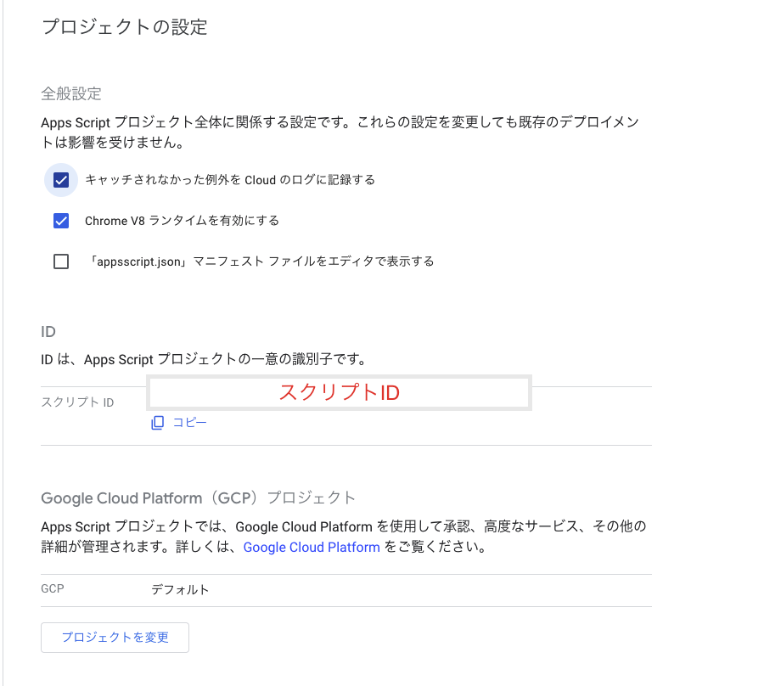The image size is (781, 686).
Task: Enable showing the appsscript.json manifest file
Action: [60, 261]
